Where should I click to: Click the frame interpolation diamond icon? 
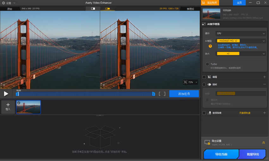[209, 84]
